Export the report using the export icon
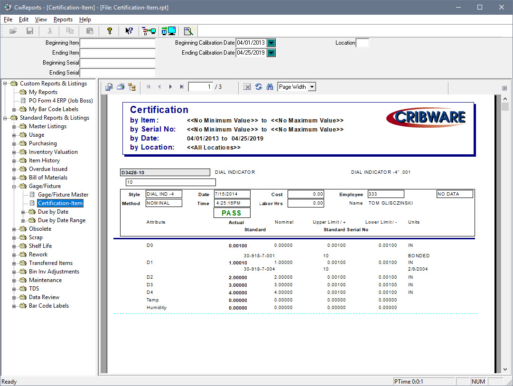The width and height of the screenshot is (513, 386). (109, 86)
